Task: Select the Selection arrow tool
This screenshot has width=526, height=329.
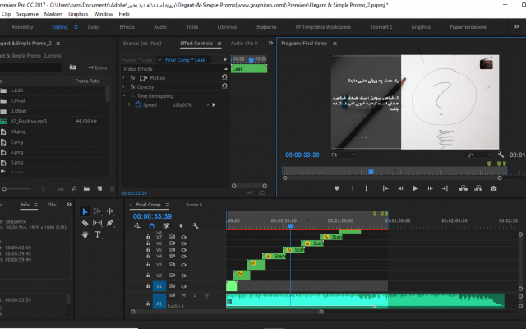Action: coord(85,211)
